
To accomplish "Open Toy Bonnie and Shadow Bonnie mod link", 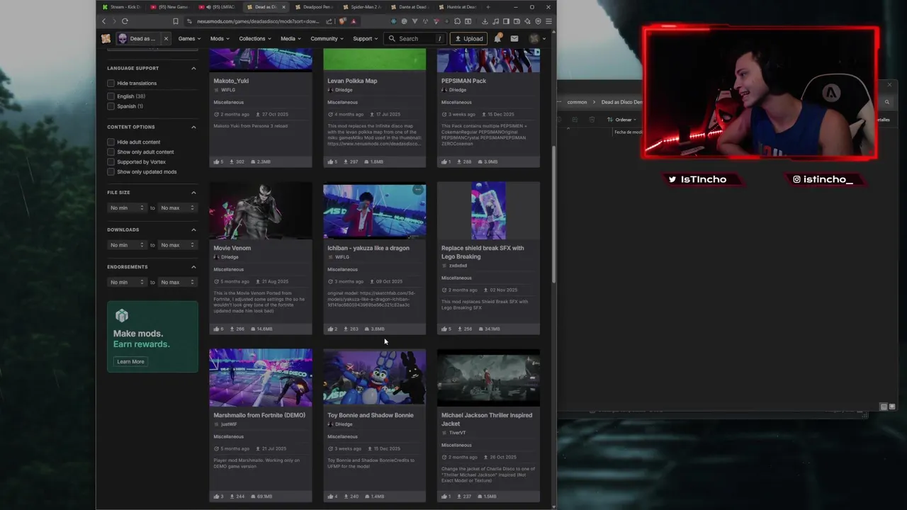I will (370, 415).
